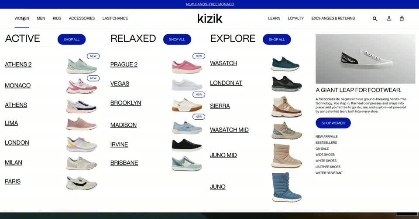The width and height of the screenshot is (419, 219).
Task: Go to Kizik home via logo
Action: coord(210,18)
